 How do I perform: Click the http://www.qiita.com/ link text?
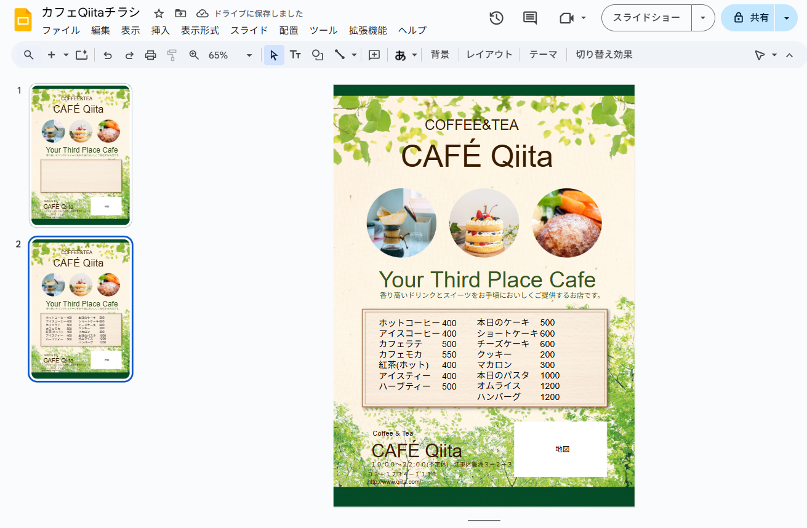point(395,482)
